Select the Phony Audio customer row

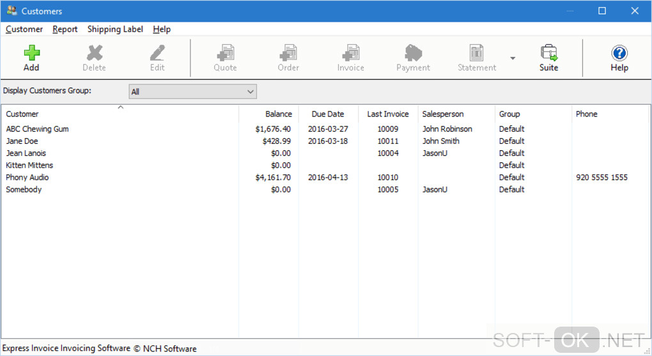coord(326,177)
